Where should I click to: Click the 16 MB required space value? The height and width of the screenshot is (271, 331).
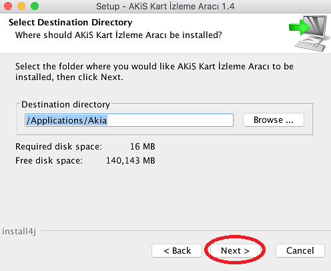[x=143, y=147]
